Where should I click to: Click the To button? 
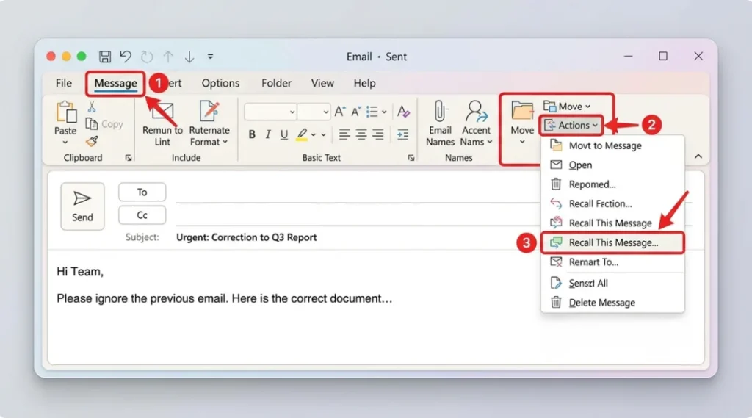[x=142, y=192]
